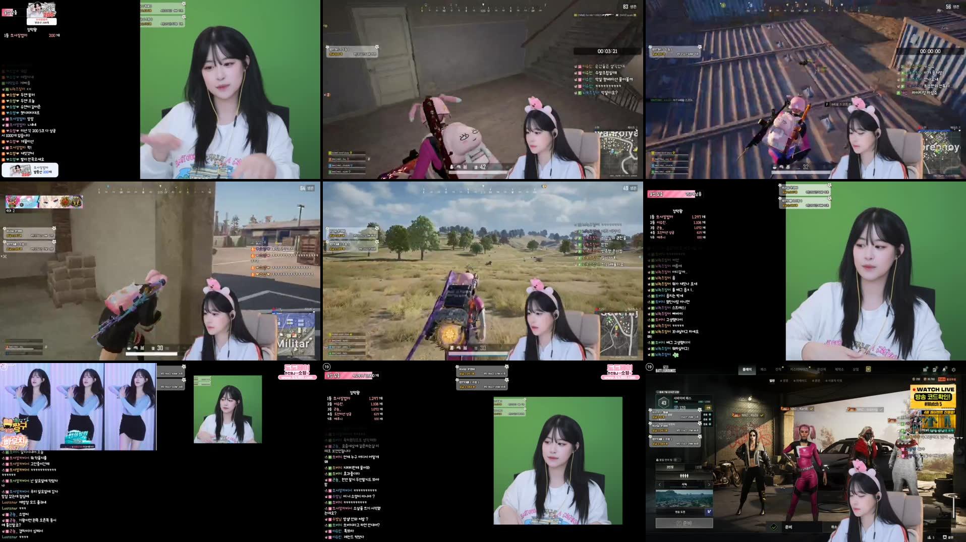Click the green ready checkmark beside 취소
966x542 pixels.
(774, 527)
